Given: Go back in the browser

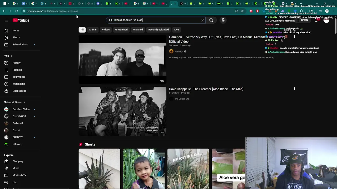Looking at the screenshot, I should click(x=4, y=11).
